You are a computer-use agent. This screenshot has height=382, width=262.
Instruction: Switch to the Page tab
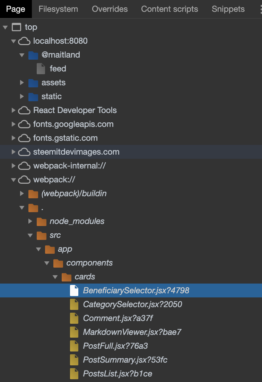click(16, 9)
